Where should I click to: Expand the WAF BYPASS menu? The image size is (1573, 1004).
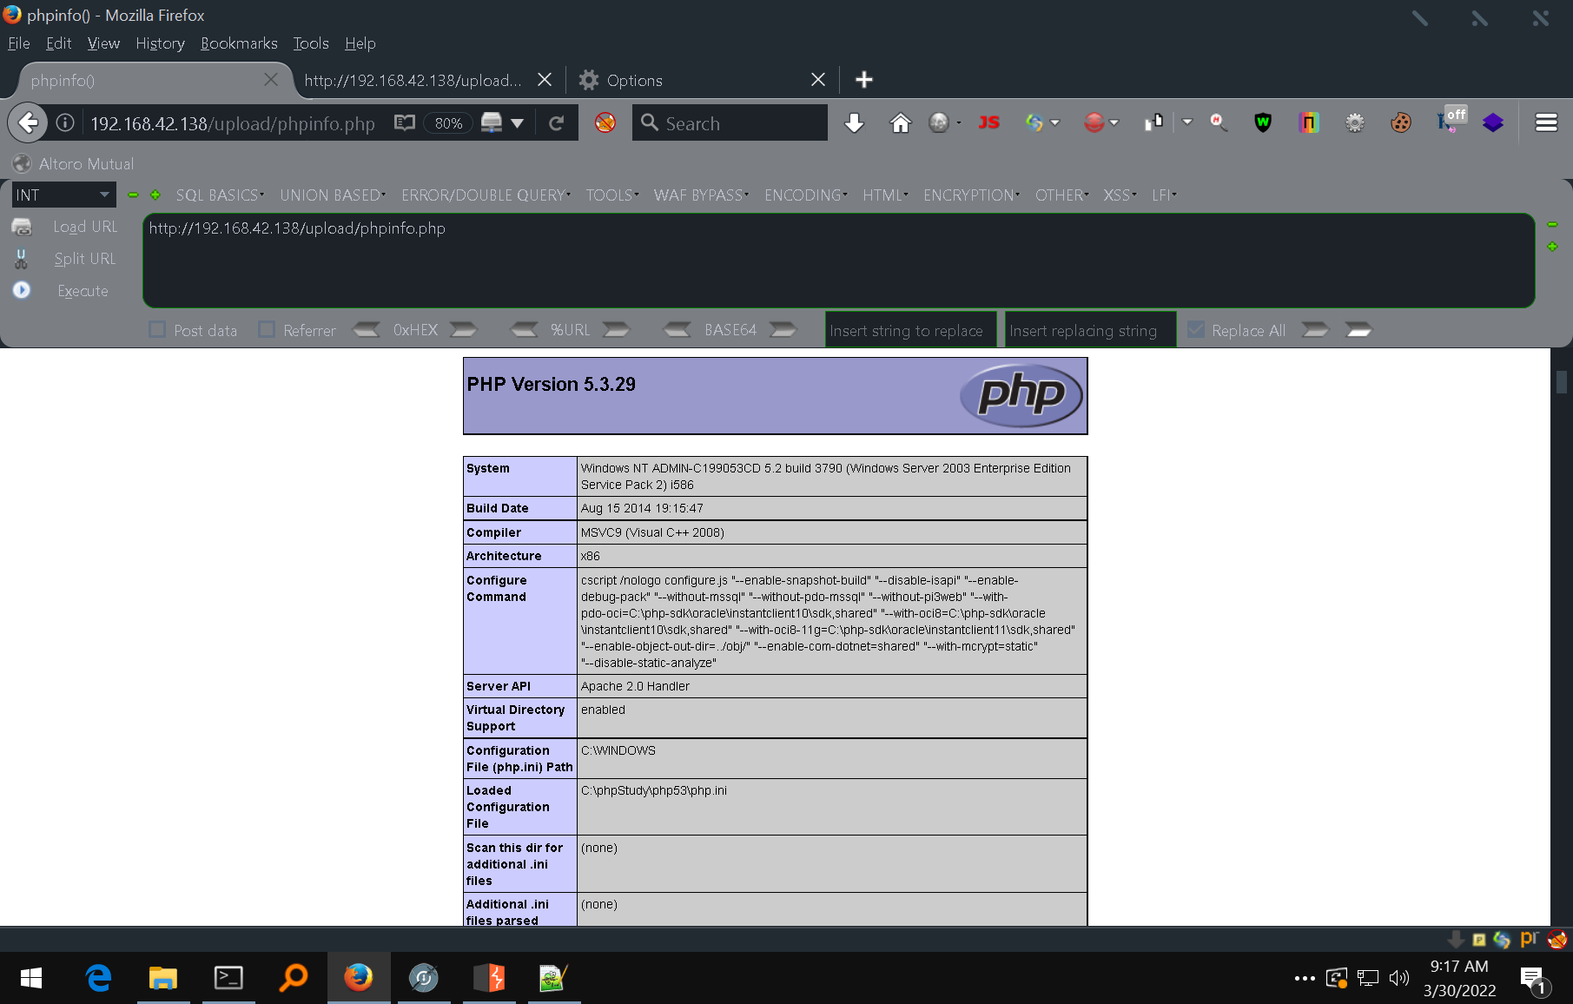pos(701,195)
